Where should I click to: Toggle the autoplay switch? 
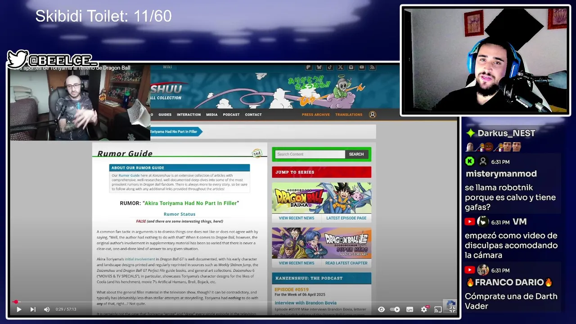(395, 310)
